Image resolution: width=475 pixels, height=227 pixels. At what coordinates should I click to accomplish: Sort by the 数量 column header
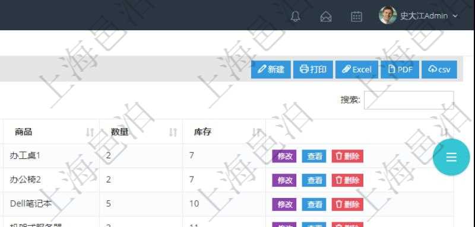141,132
